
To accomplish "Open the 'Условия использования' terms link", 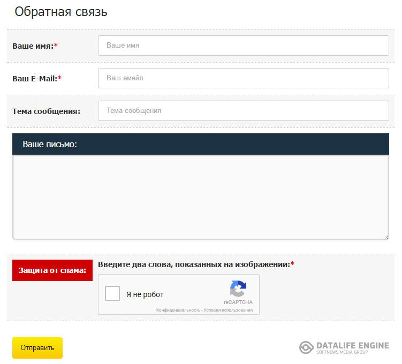I will point(228,310).
